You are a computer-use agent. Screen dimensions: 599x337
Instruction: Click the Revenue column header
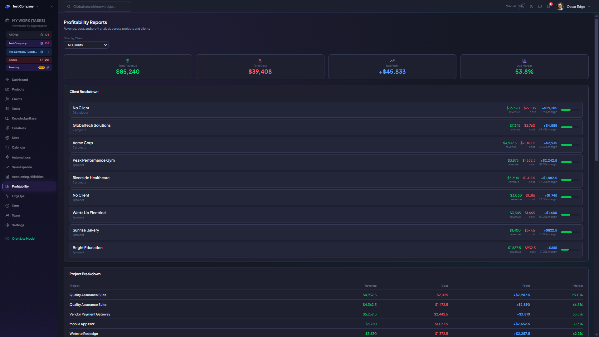tap(371, 286)
